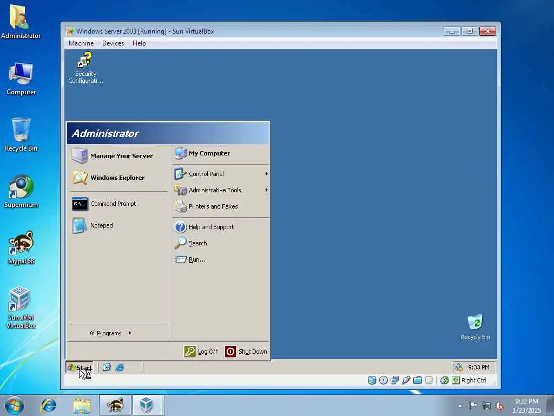
Task: Open Notepad from the Start menu
Action: (118, 225)
